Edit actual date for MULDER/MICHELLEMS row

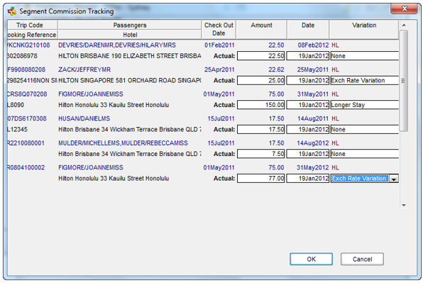(x=308, y=154)
